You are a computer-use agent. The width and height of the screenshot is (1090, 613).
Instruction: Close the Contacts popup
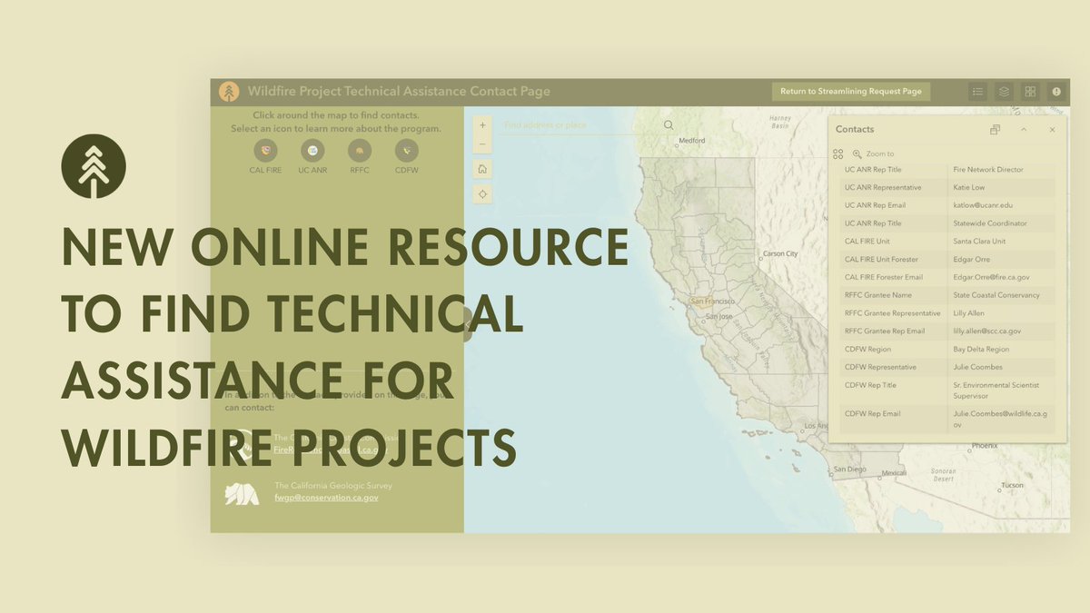[x=1053, y=130]
